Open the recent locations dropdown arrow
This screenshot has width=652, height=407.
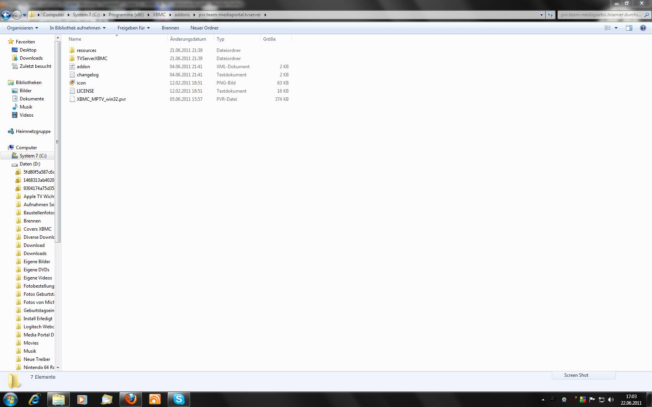pos(24,15)
